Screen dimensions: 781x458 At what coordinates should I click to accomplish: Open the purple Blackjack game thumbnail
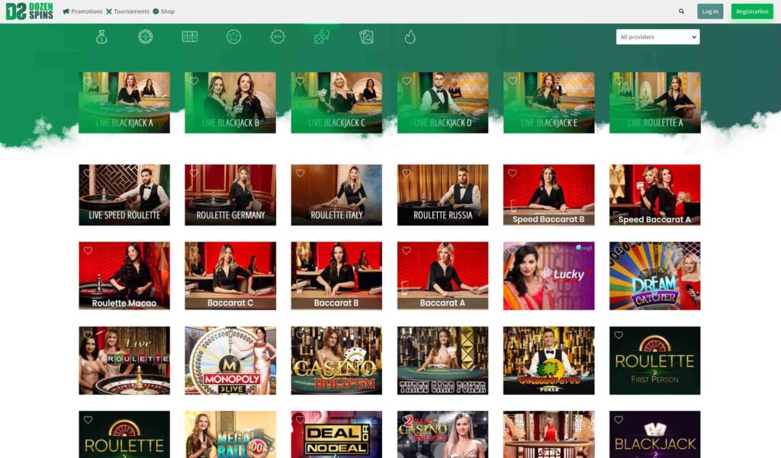point(655,434)
